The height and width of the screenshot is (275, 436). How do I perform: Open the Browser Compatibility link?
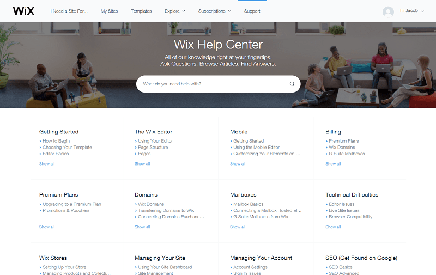pyautogui.click(x=350, y=217)
